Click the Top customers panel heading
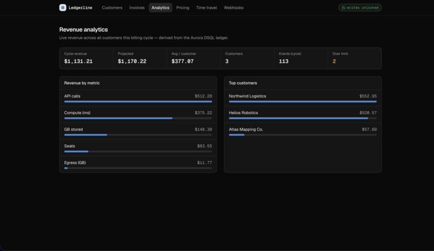Screen dimensions: 434x251 point(243,83)
